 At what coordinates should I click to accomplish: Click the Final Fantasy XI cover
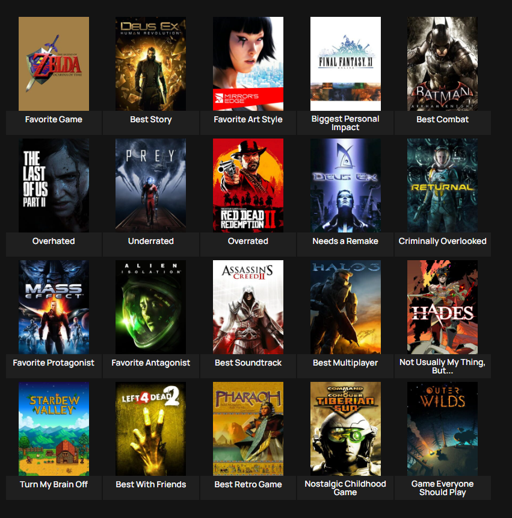point(345,64)
